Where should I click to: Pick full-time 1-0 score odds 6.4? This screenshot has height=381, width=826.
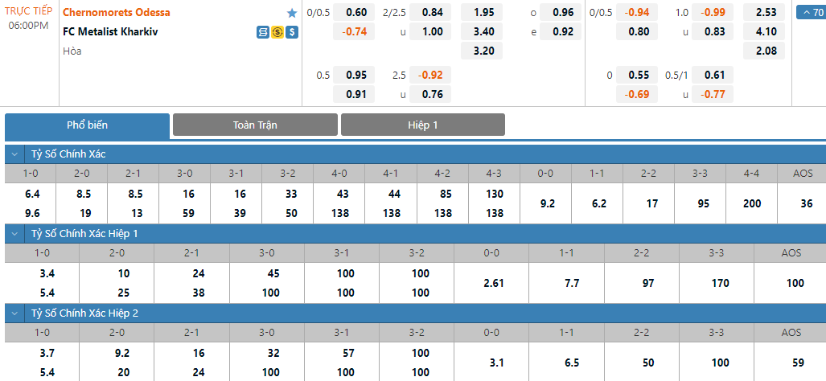pos(32,195)
